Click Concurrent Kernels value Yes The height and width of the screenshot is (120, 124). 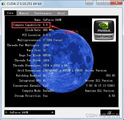click(x=45, y=86)
